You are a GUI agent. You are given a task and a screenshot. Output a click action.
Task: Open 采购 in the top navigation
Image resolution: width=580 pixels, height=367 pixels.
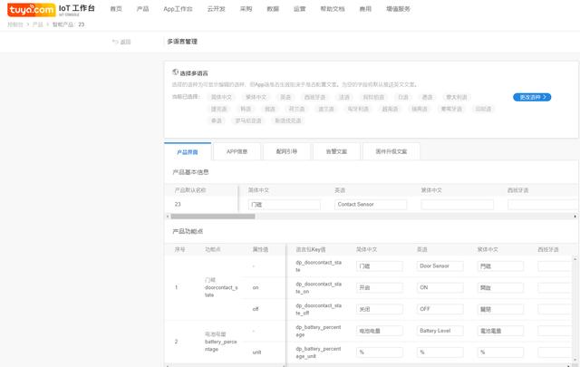[246, 9]
